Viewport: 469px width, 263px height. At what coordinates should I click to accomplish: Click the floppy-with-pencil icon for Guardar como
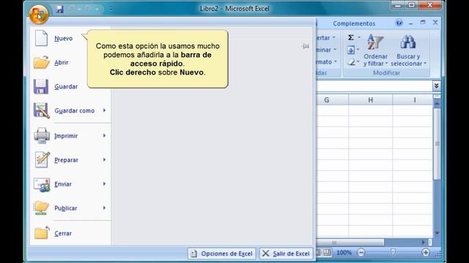tap(41, 110)
